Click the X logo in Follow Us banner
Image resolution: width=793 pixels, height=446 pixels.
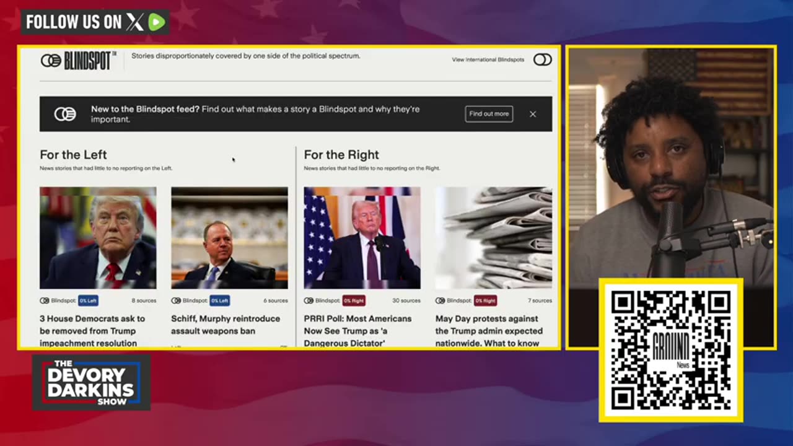pyautogui.click(x=135, y=22)
